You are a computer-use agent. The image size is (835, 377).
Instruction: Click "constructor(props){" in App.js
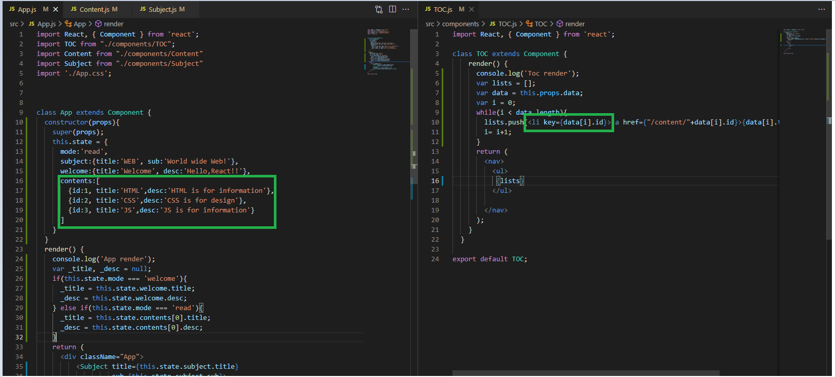pos(82,122)
